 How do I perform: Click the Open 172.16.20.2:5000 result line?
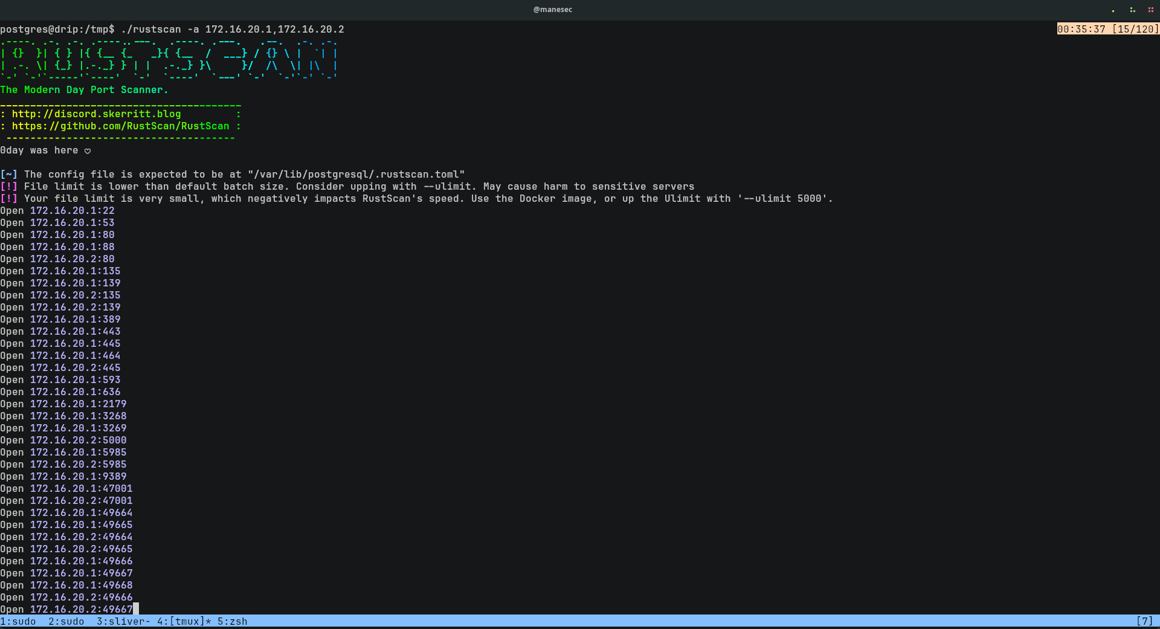click(63, 440)
